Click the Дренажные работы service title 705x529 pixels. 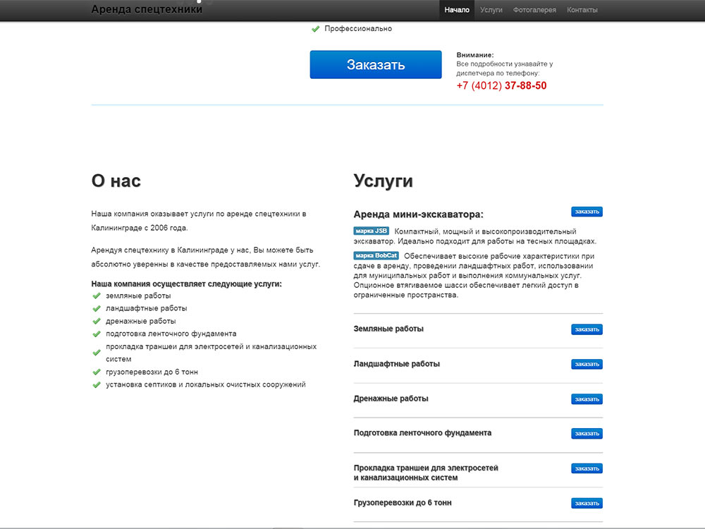tap(391, 399)
